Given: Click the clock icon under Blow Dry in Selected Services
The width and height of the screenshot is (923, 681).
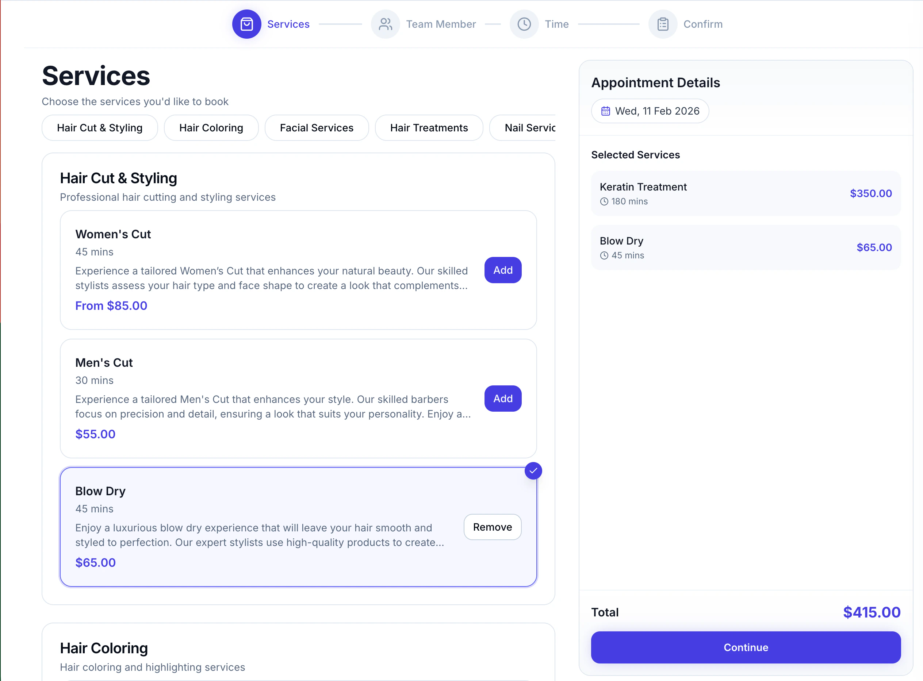Looking at the screenshot, I should (x=604, y=255).
